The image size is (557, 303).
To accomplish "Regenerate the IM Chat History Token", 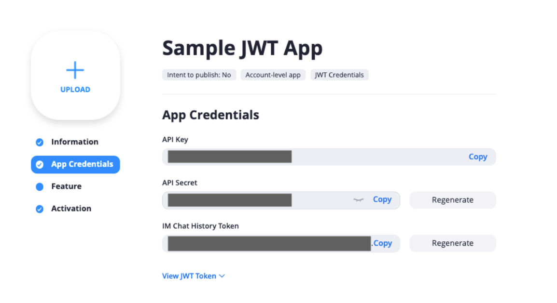I will tap(452, 243).
